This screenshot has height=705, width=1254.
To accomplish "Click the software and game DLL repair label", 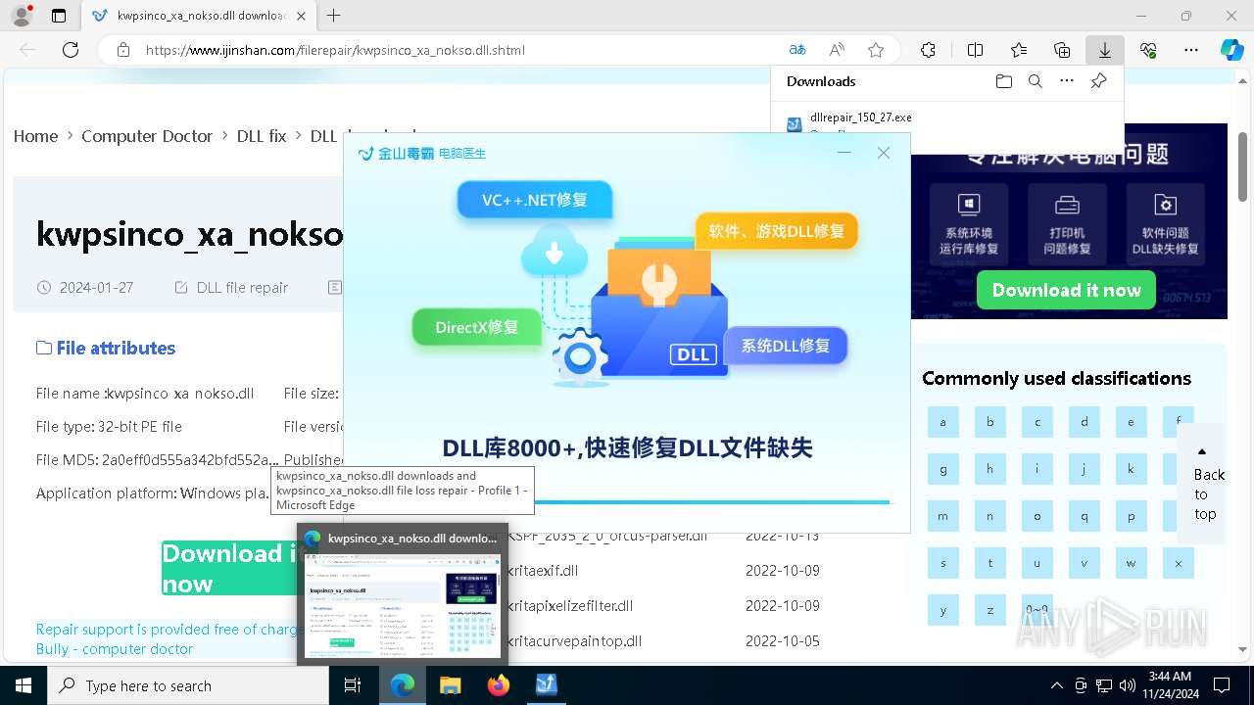I will (777, 231).
